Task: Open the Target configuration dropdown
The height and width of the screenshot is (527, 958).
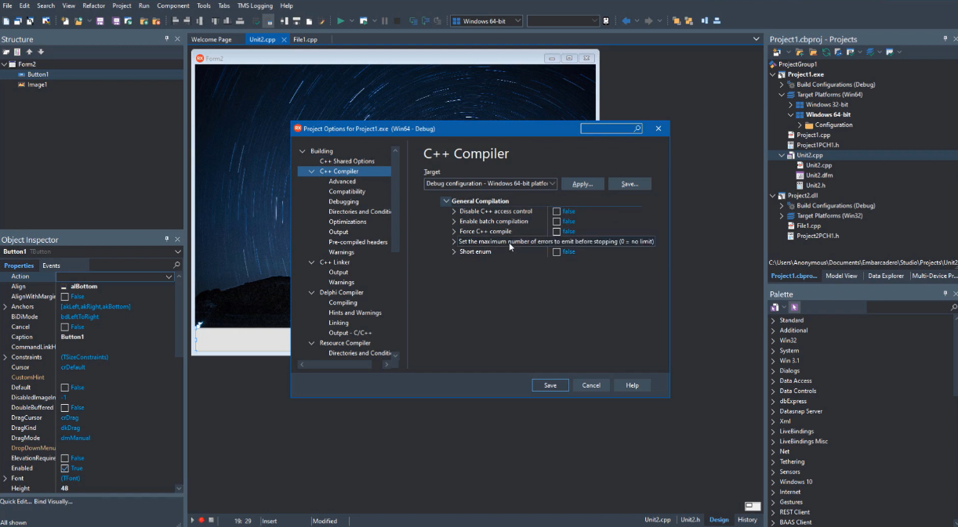Action: (x=553, y=184)
